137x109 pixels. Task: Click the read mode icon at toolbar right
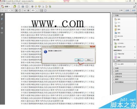pyautogui.click(x=135, y=7)
